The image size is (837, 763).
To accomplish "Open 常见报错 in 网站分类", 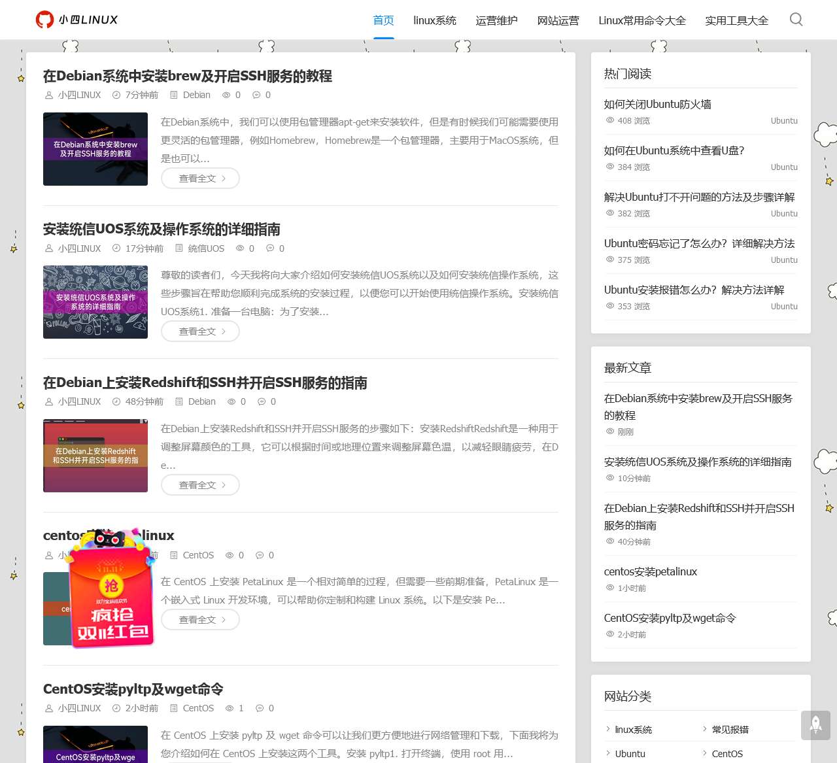I will [730, 730].
